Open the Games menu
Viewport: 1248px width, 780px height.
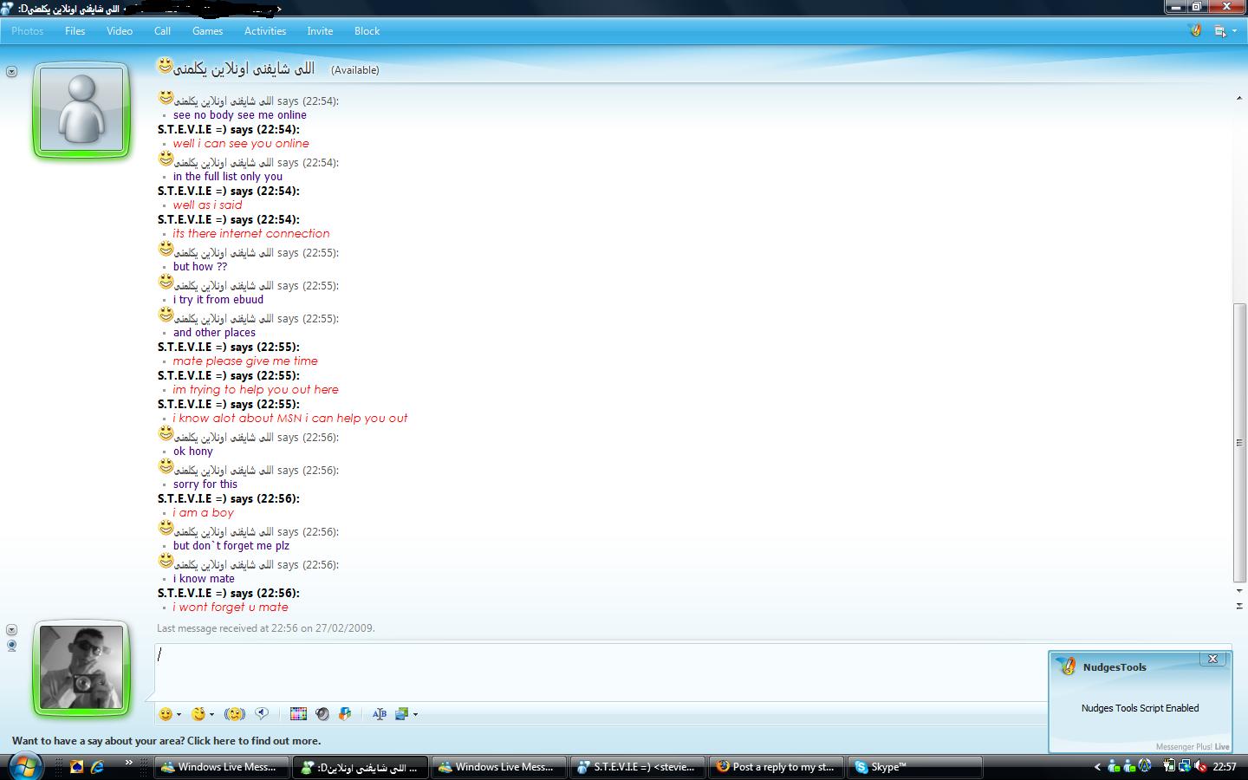[207, 31]
